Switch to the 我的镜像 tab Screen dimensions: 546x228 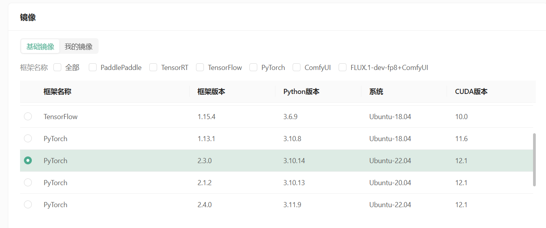pos(79,46)
